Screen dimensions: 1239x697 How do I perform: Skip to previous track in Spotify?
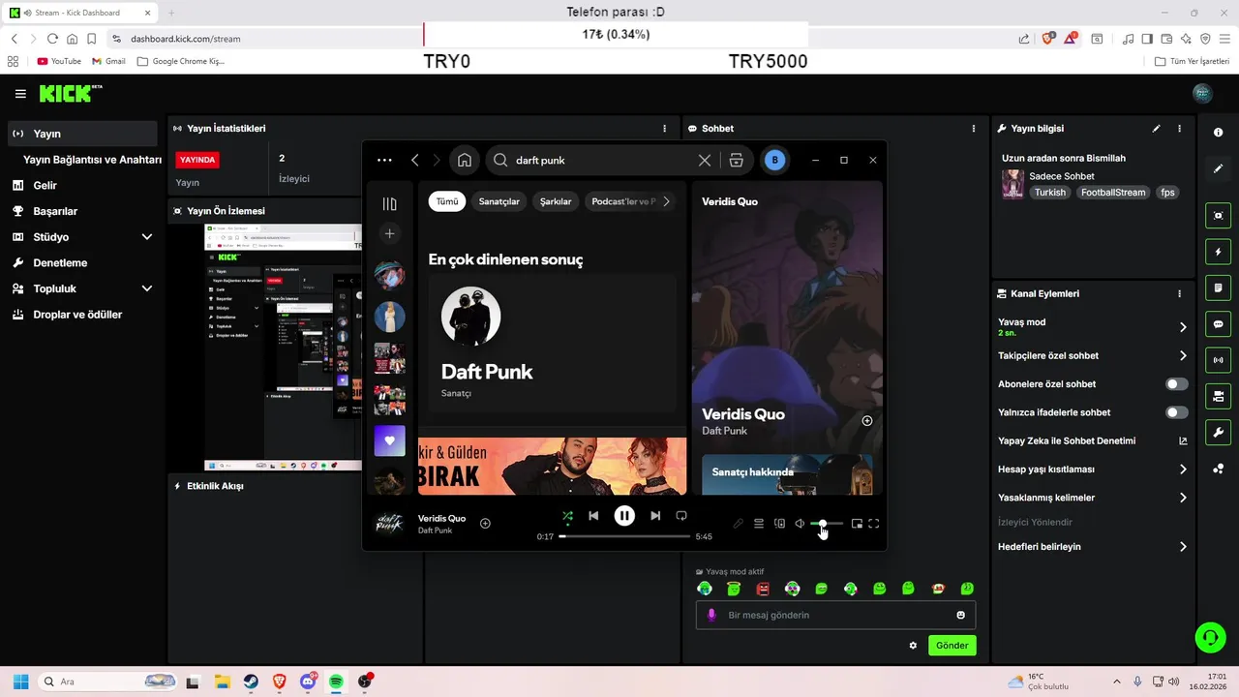pyautogui.click(x=593, y=516)
